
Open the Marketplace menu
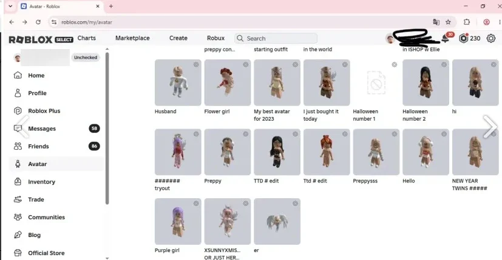[x=132, y=38]
